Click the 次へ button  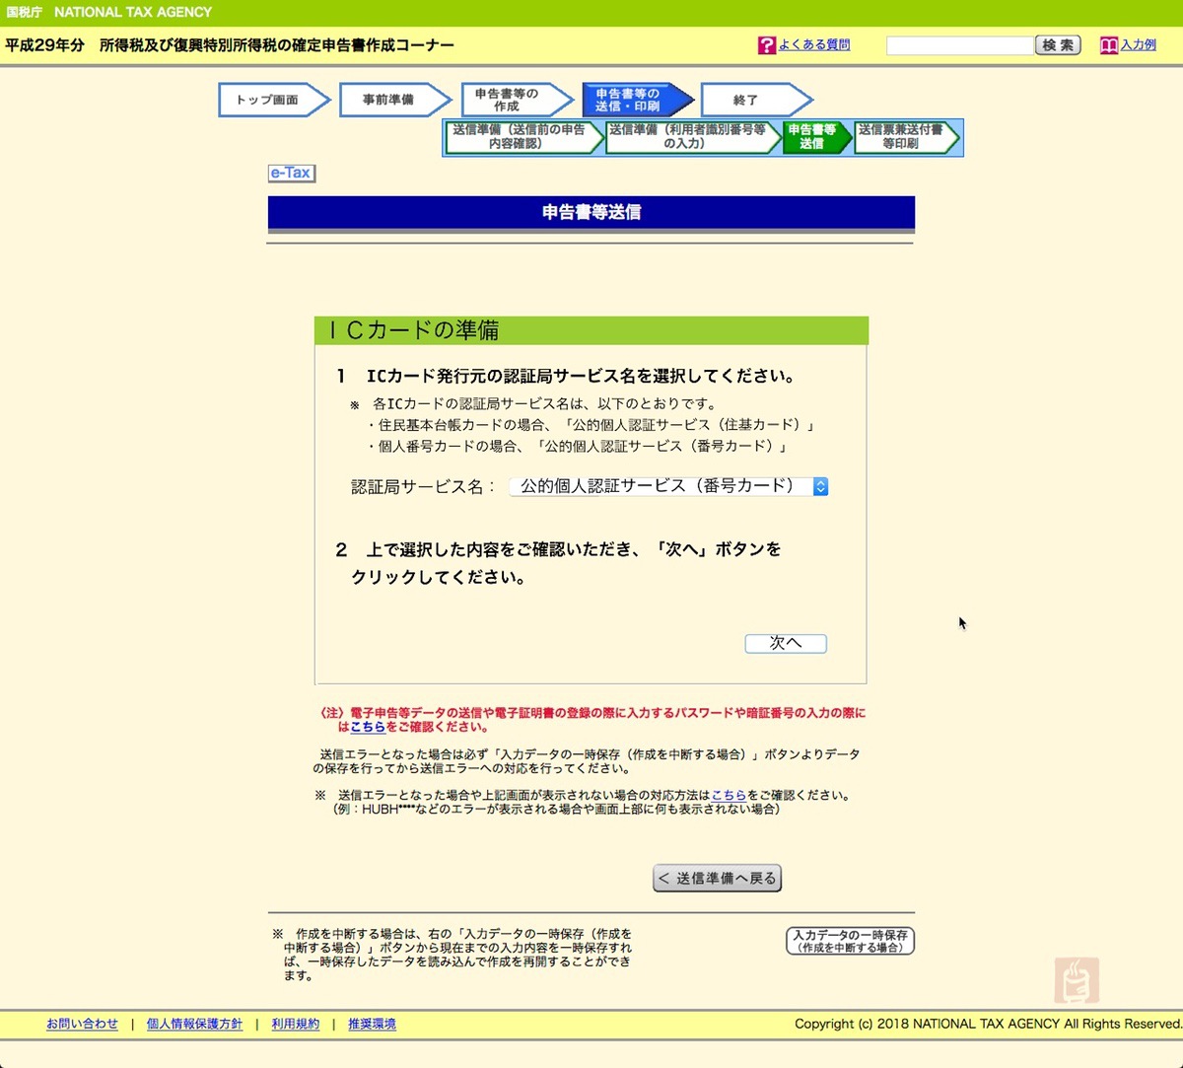[x=786, y=643]
